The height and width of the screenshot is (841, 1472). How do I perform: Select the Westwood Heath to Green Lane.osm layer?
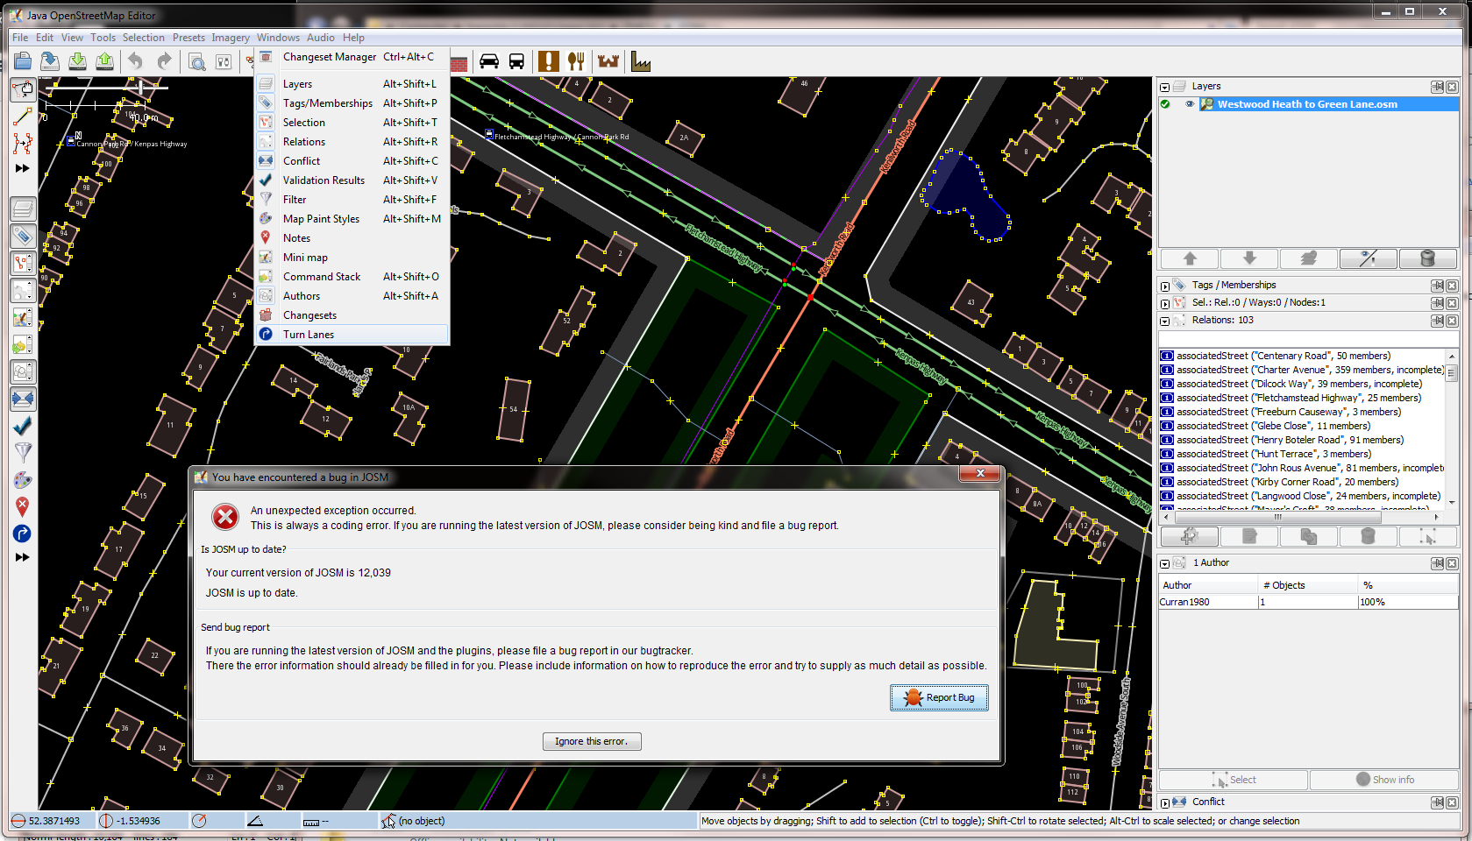click(1309, 104)
